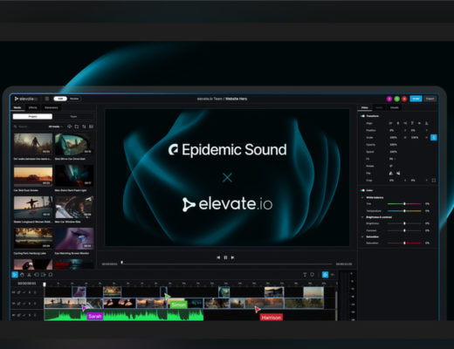The width and height of the screenshot is (454, 349).
Task: Select the woman in reeds video thumbnail
Action: (33, 144)
